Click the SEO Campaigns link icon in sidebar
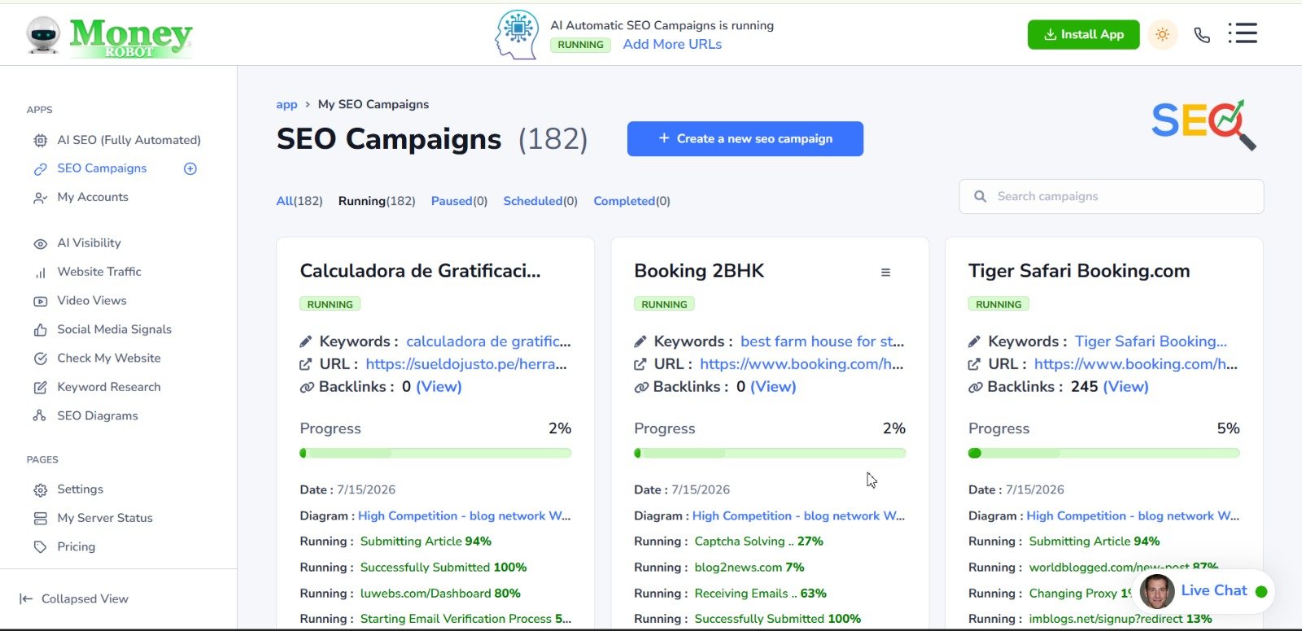 [40, 169]
